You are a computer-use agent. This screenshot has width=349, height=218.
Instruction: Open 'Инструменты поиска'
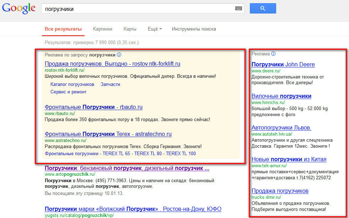pos(194,29)
